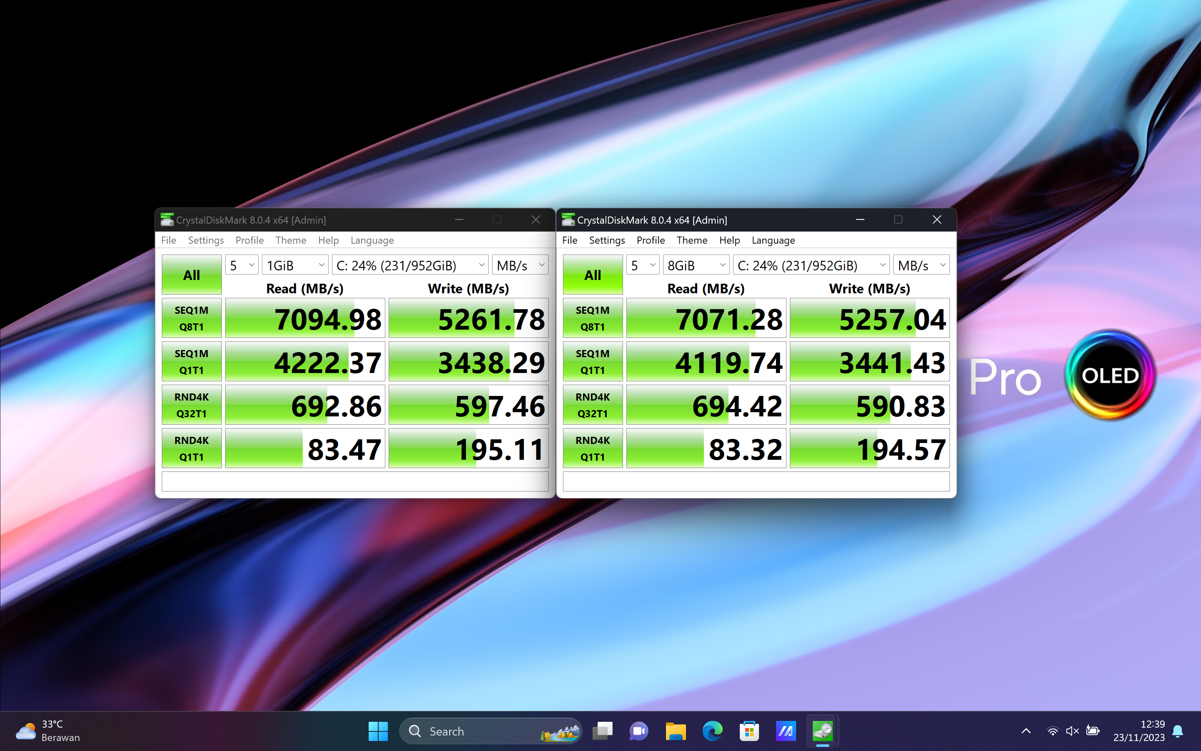The image size is (1201, 751).
Task: Open test size dropdown showing 1GiB
Action: (x=295, y=266)
